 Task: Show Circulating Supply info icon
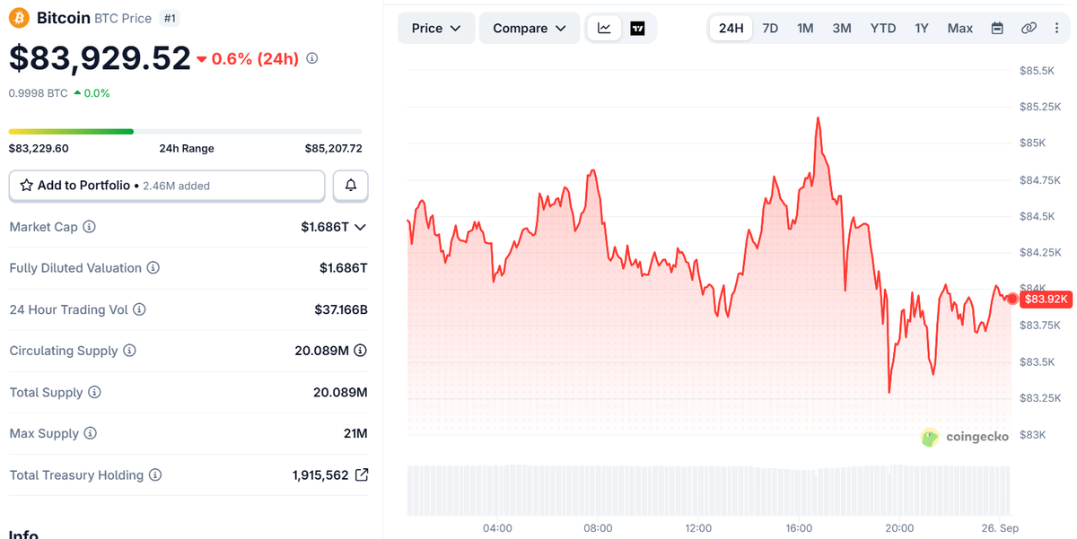coord(129,351)
